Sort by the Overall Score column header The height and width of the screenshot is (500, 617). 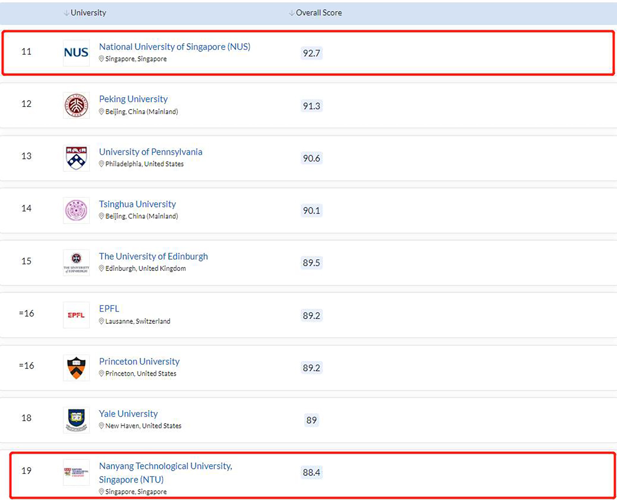pyautogui.click(x=316, y=13)
